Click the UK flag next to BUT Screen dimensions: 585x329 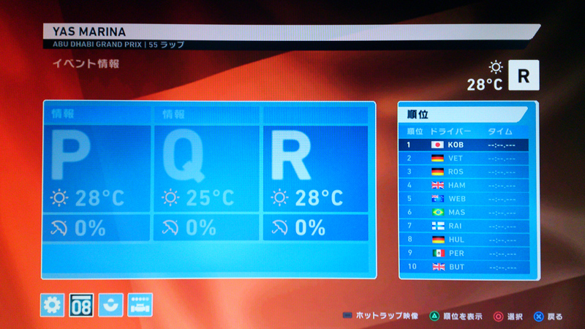tap(438, 267)
